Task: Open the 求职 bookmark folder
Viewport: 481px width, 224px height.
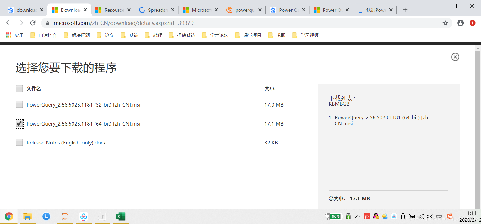Action: 277,35
